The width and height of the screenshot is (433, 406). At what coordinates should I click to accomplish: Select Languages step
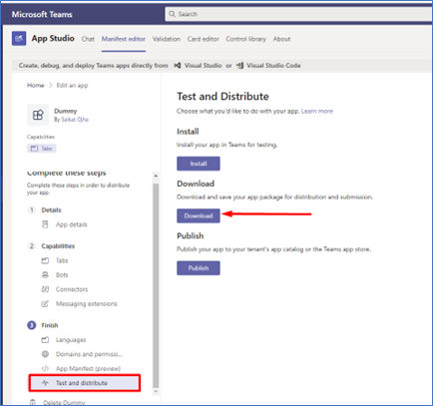[x=71, y=340]
